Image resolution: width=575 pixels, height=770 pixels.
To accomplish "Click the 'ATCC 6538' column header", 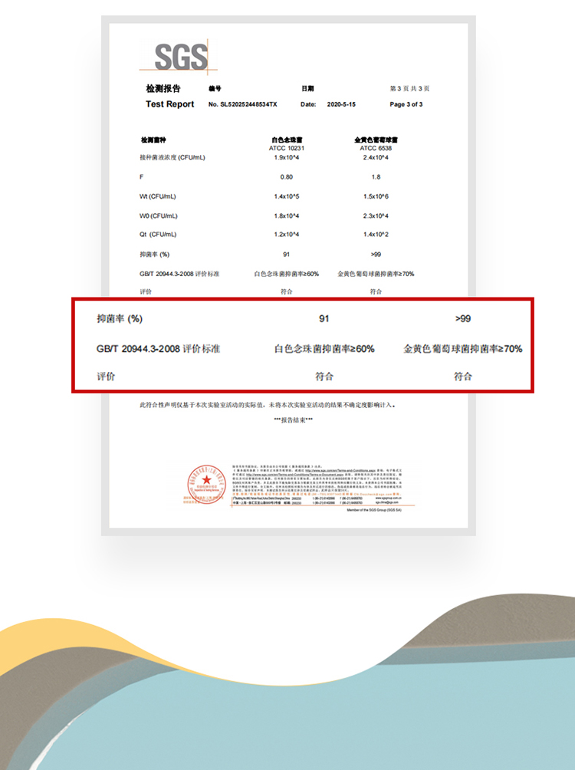I will click(x=376, y=147).
